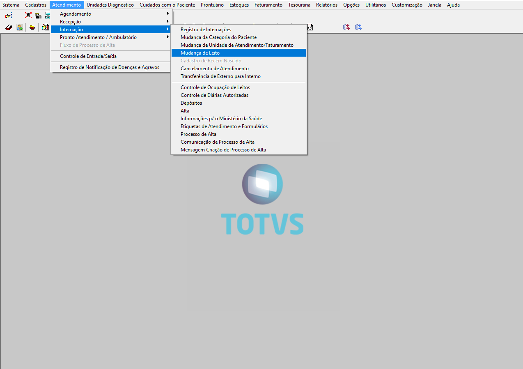Click the blue arrows door icon in toolbar

pyautogui.click(x=358, y=27)
